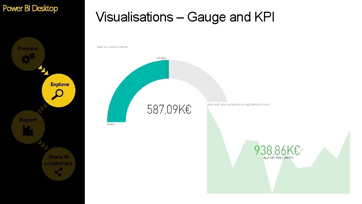This screenshot has width=362, height=204.
Task: Click the Prepare gears icon
Action: point(28,59)
